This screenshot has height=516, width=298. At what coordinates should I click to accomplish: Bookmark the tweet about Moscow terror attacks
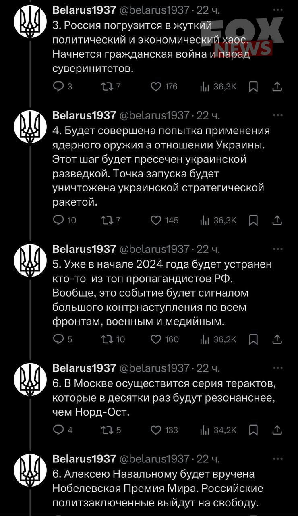(253, 430)
